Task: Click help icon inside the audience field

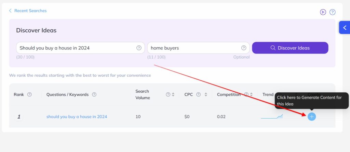Action: pos(244,48)
